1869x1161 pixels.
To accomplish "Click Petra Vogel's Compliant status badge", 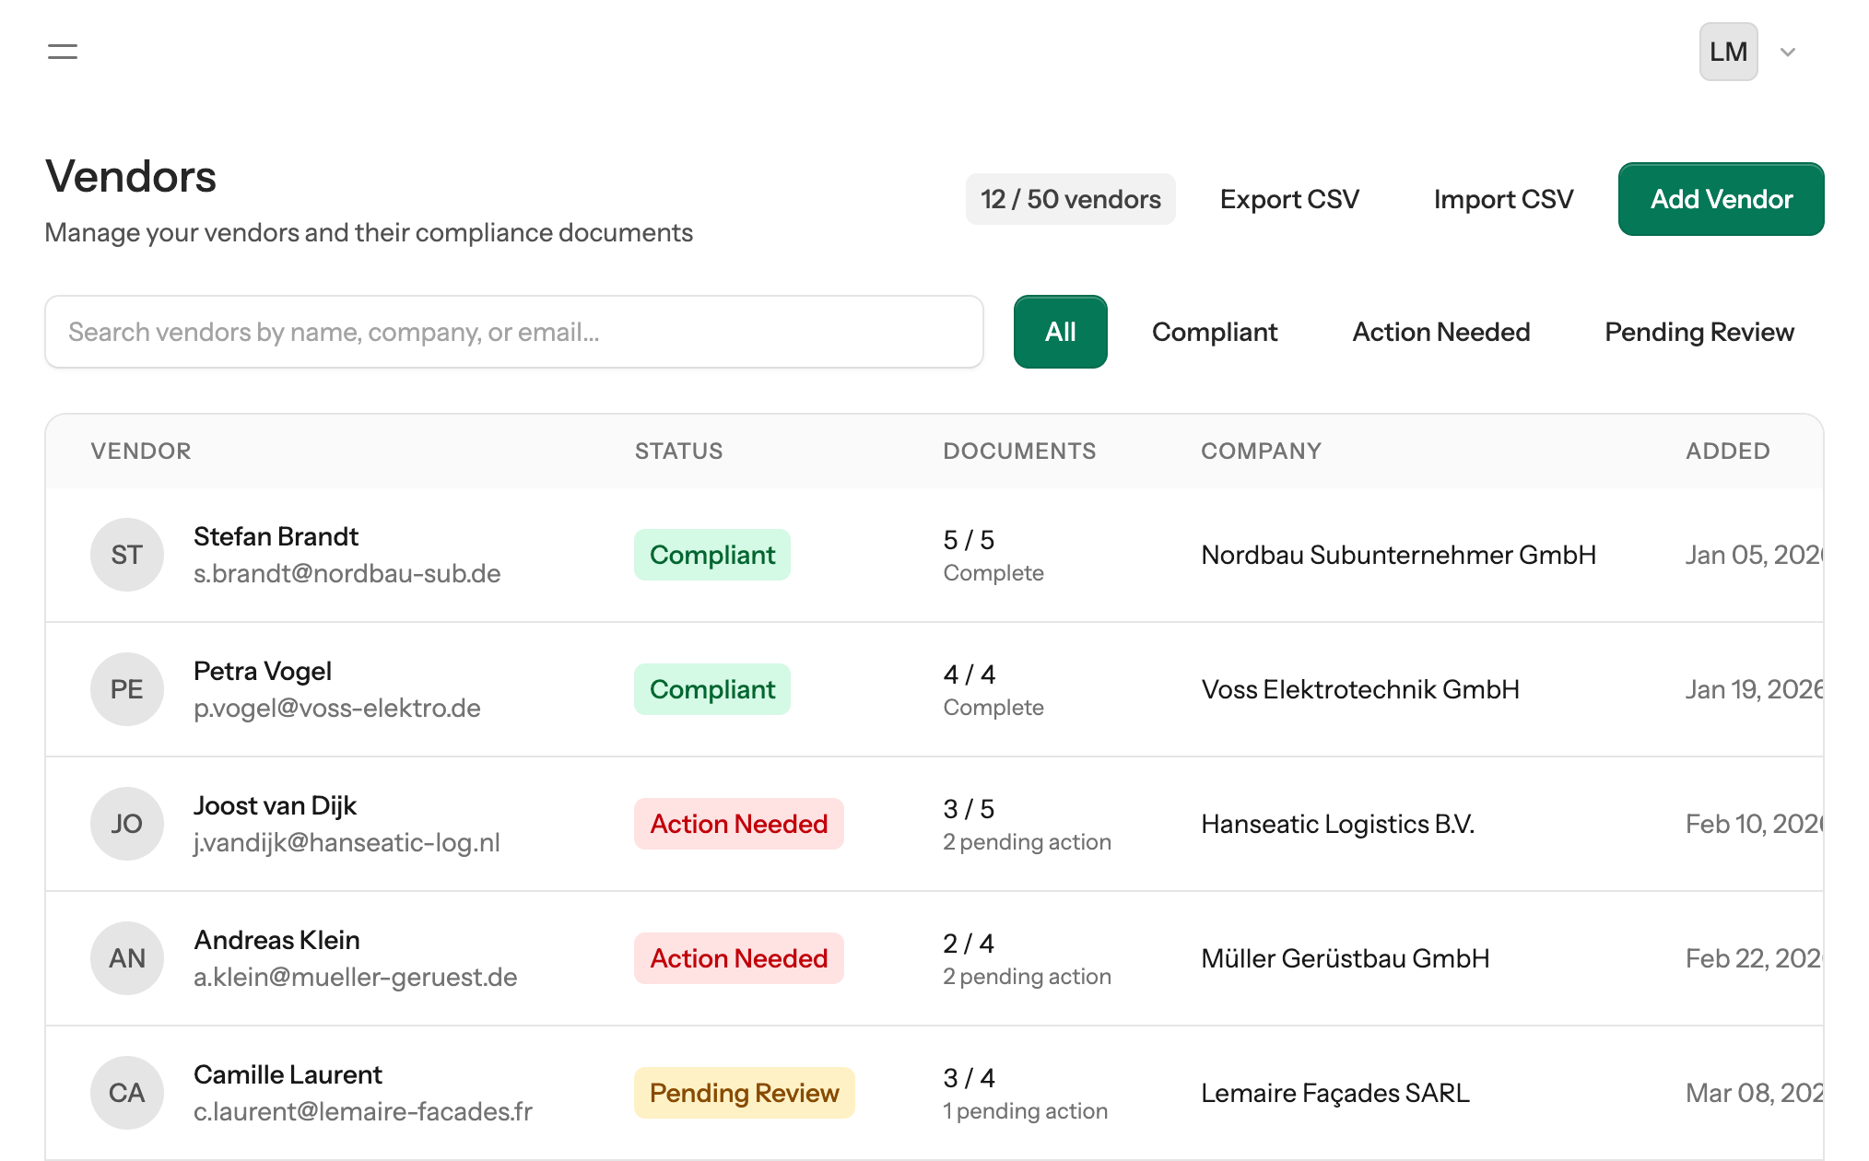I will [712, 689].
